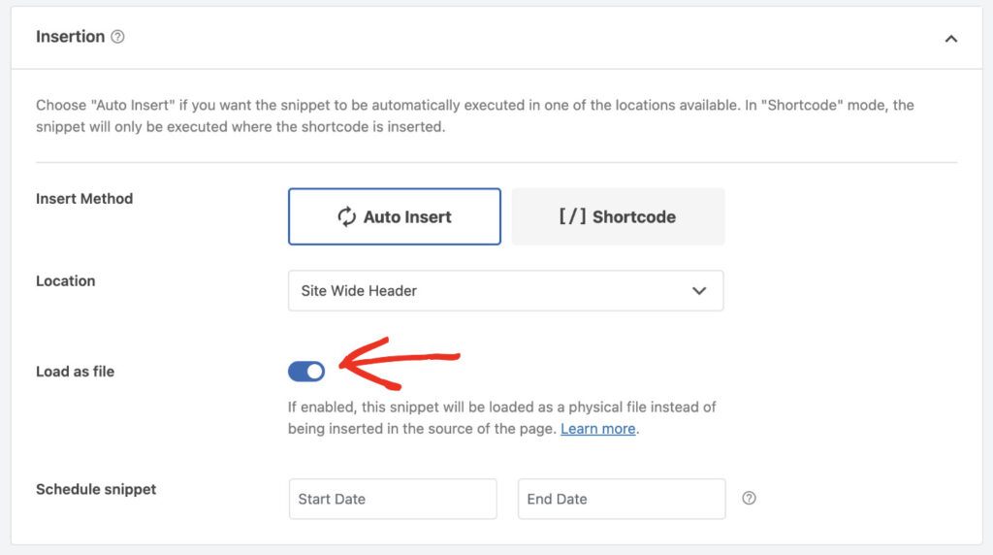
Task: Click the Load as file label
Action: 76,372
